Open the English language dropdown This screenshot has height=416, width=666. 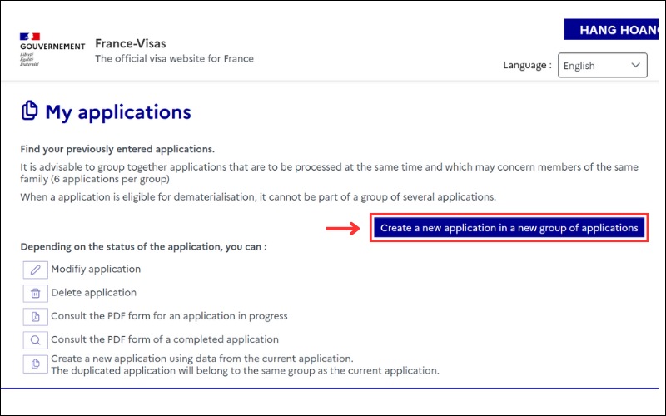[602, 66]
